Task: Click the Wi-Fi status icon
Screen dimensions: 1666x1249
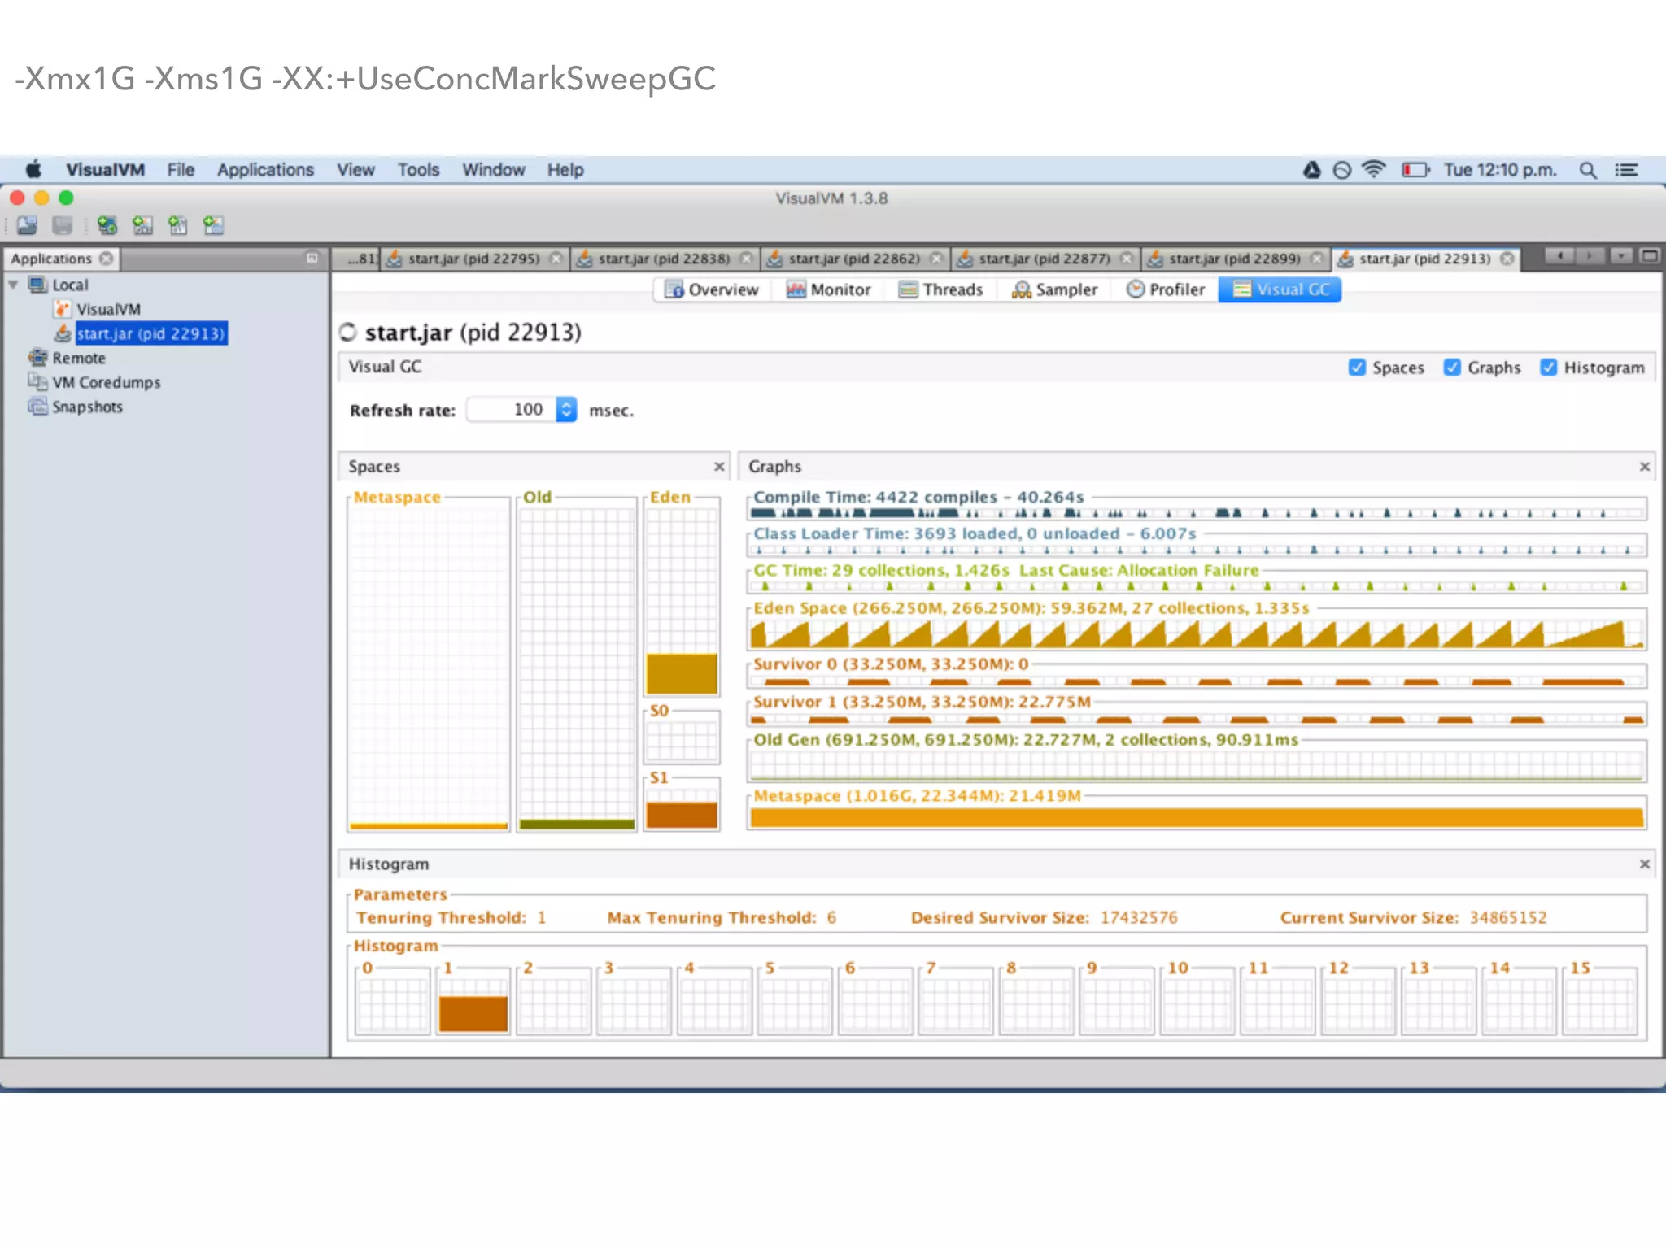Action: tap(1373, 170)
